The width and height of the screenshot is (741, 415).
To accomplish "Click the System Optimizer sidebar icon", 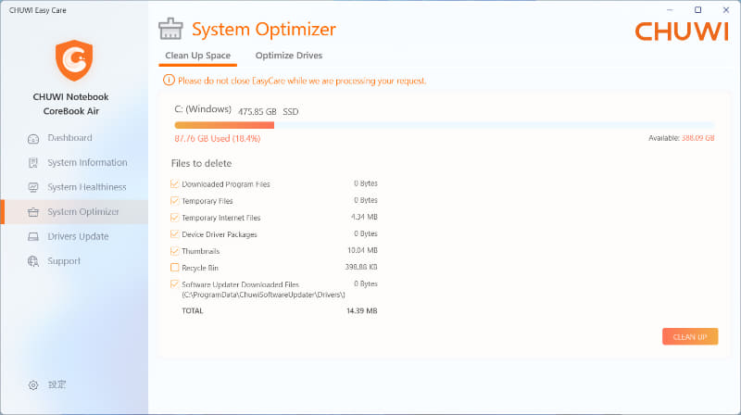I will [x=33, y=212].
